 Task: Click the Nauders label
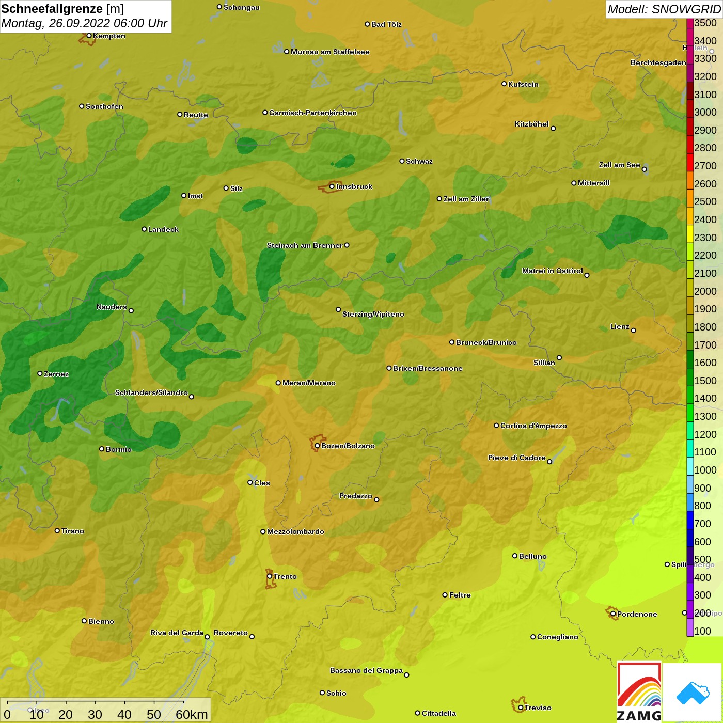[x=112, y=307]
